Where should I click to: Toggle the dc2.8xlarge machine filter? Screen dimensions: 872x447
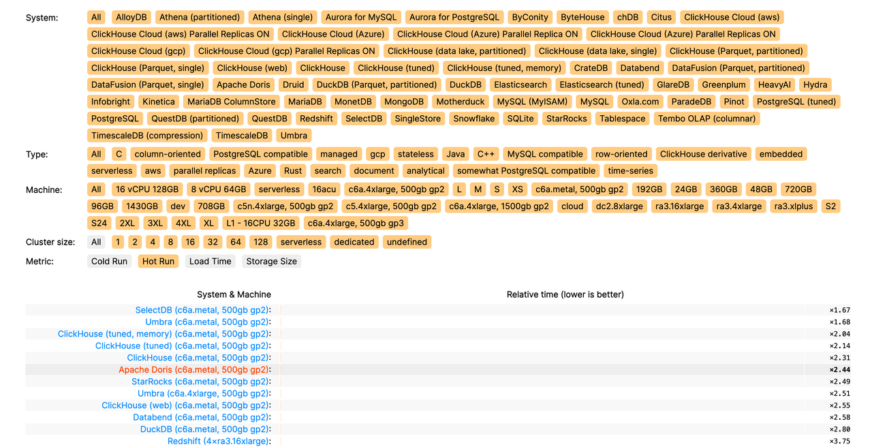pyautogui.click(x=619, y=206)
